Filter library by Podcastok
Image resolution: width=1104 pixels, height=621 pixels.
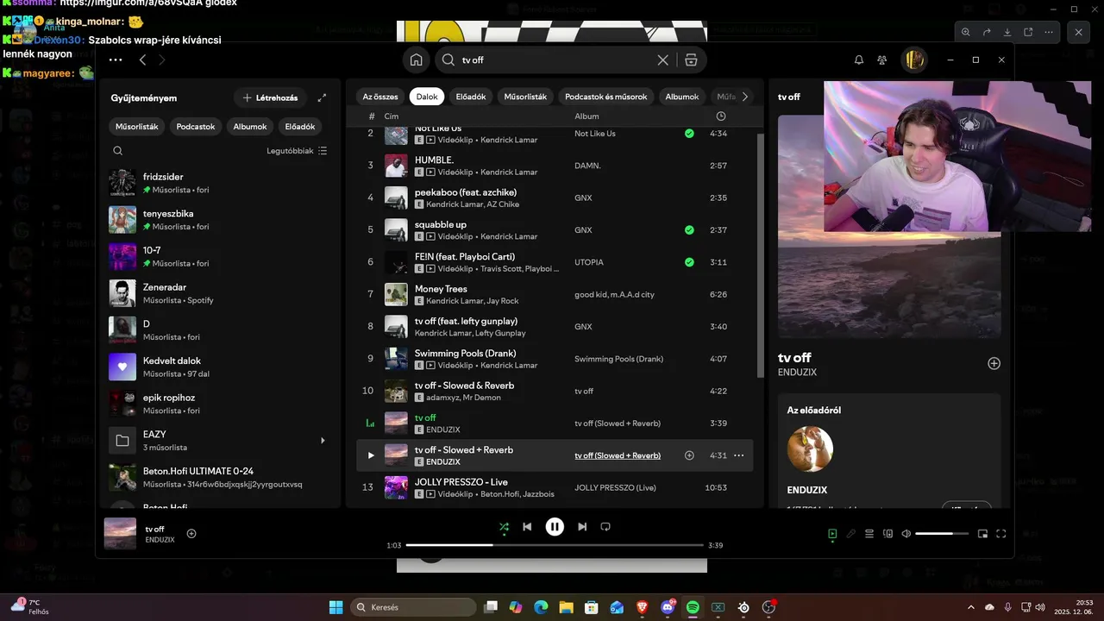tap(196, 127)
